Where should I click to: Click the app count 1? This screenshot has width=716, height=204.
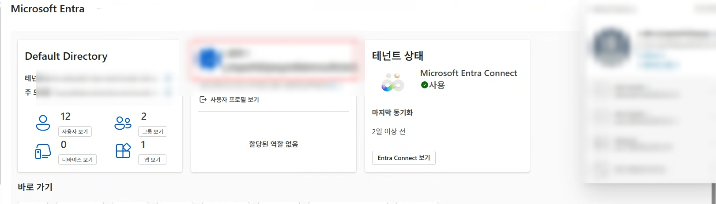pos(143,145)
